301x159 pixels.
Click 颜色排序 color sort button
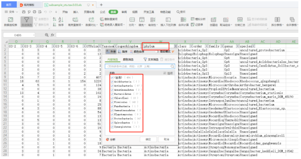(137, 51)
